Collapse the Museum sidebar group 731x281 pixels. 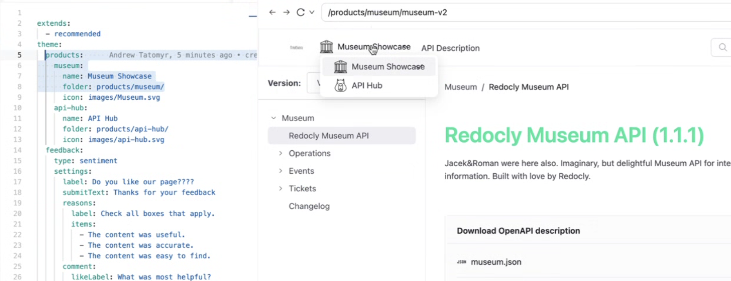click(273, 118)
